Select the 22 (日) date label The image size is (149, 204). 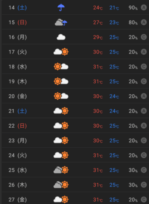(x=18, y=126)
